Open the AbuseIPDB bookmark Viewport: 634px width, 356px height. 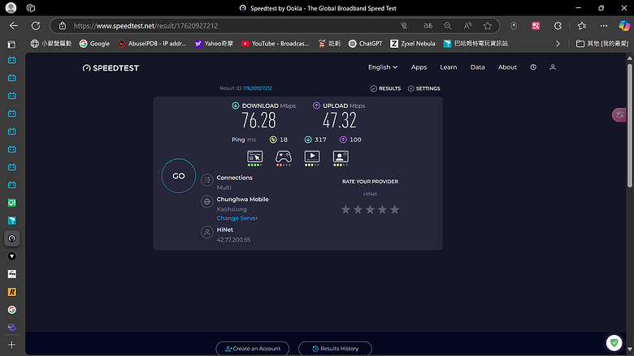click(152, 44)
